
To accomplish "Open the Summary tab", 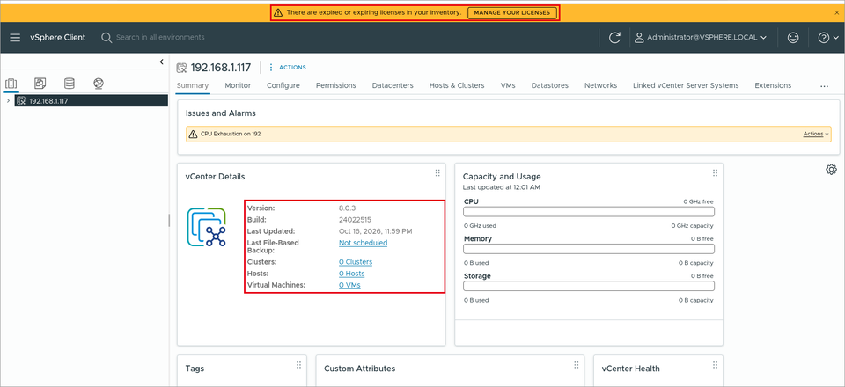I will tap(193, 85).
